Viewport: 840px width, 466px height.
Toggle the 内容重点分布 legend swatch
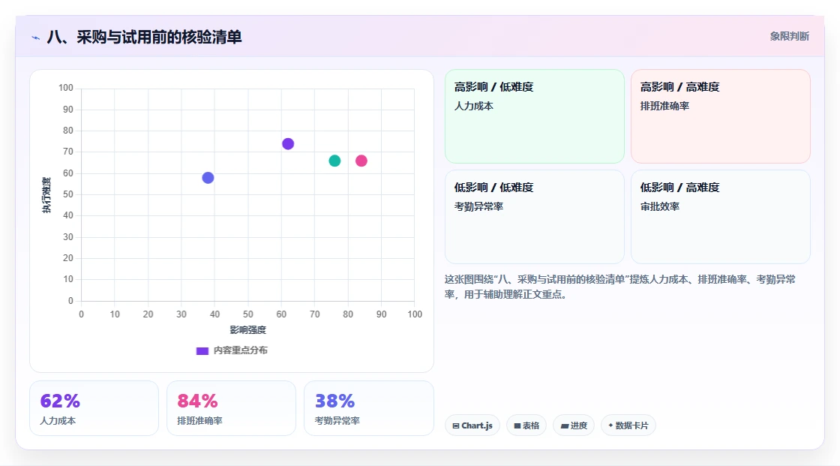click(x=202, y=350)
